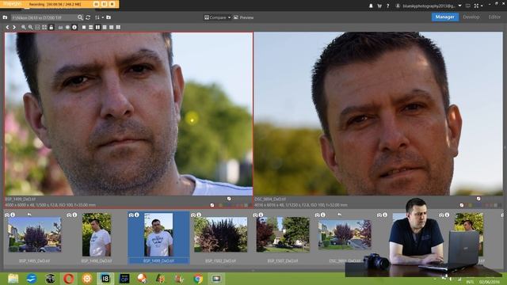Open the OP app in the taskbar
Screen dimensions: 507x285
[124, 279]
